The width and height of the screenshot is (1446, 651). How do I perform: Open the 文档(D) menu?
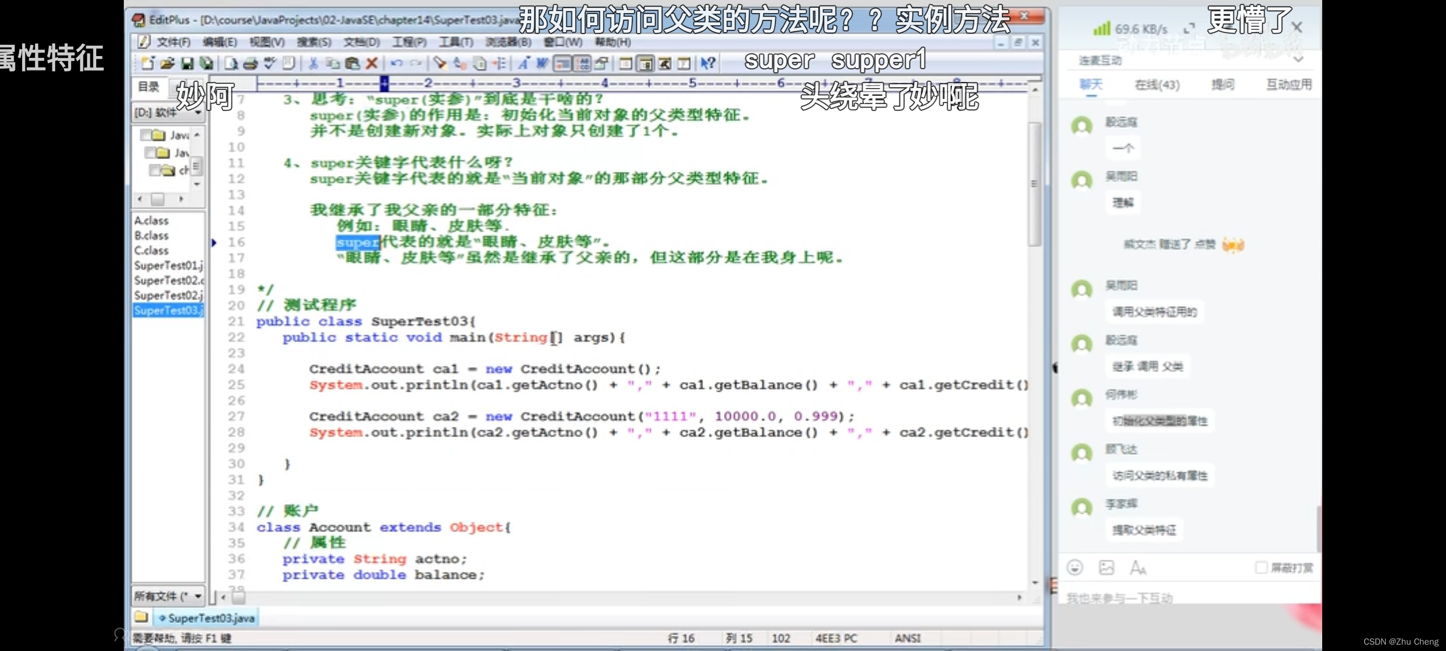[x=361, y=42]
